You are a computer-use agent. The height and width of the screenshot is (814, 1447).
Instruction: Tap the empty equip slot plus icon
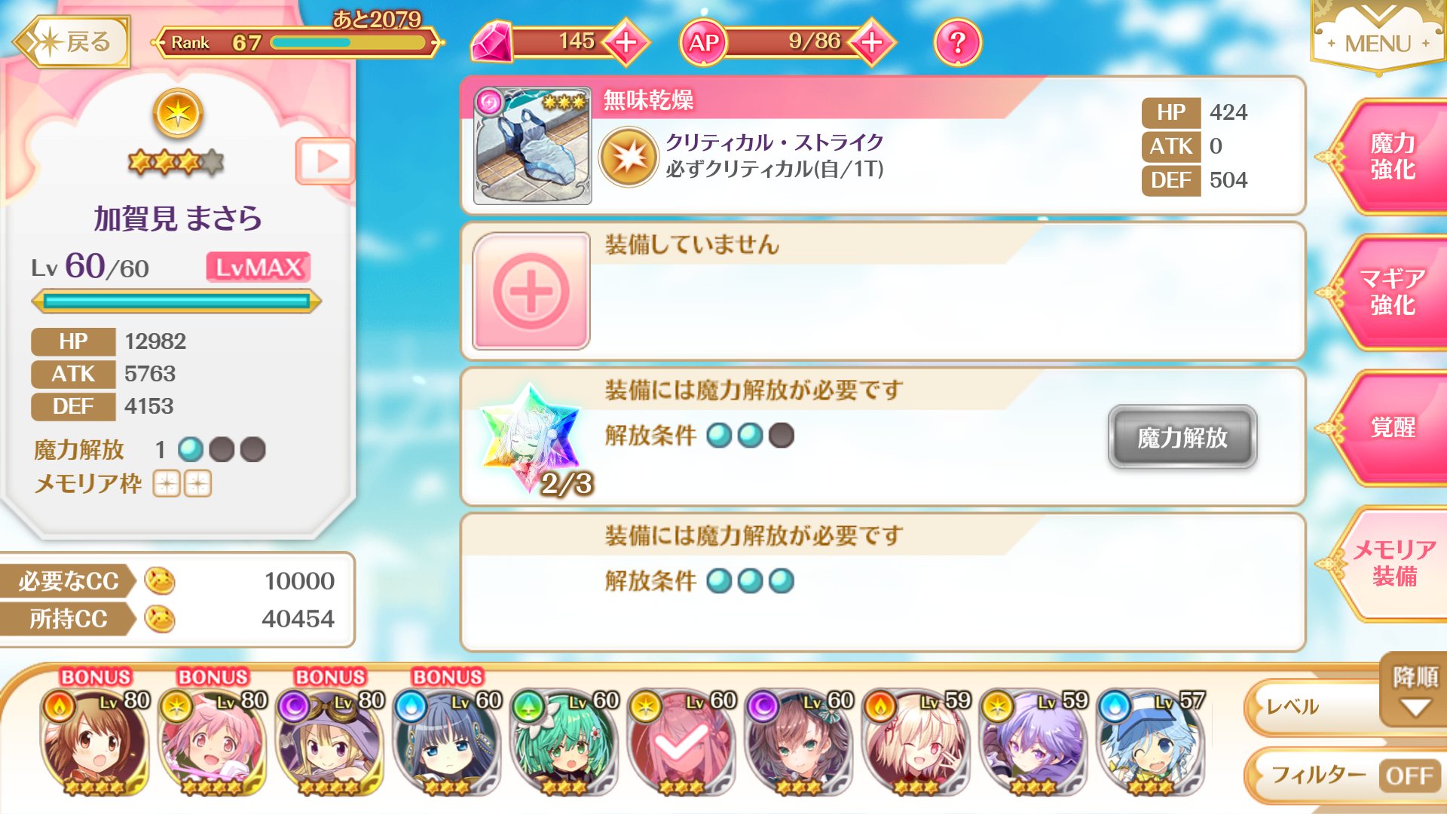click(531, 291)
